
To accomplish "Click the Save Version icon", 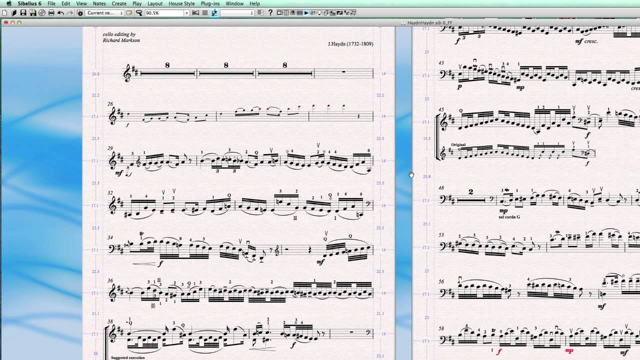I will point(32,13).
